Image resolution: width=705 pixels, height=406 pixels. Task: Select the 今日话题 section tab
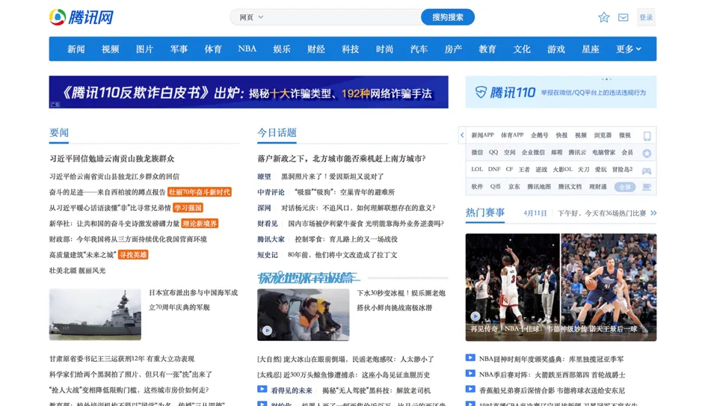tap(277, 132)
